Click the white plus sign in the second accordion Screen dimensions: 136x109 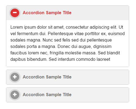15,77
